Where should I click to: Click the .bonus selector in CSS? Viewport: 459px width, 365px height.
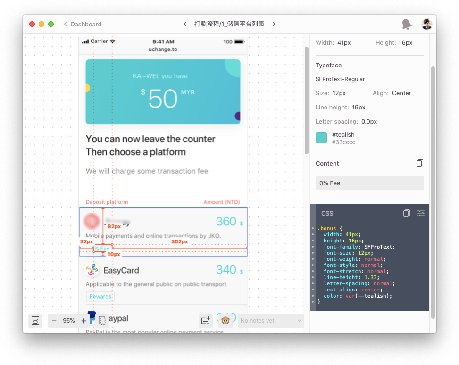click(327, 228)
